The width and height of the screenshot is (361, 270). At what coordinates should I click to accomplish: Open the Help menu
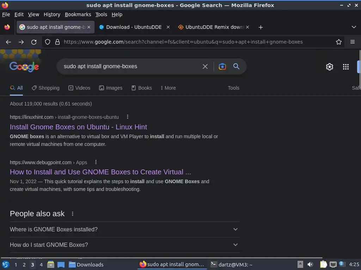point(117,14)
